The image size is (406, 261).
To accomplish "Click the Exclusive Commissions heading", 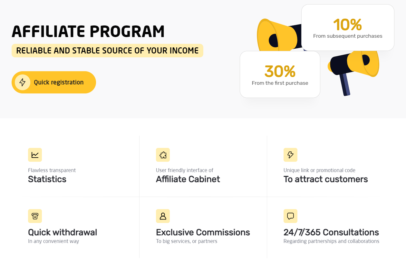I will 203,232.
